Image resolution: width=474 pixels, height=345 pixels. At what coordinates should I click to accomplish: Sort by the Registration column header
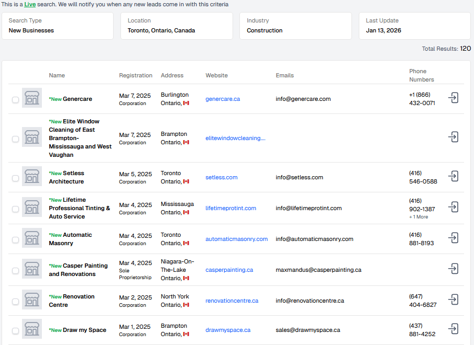coord(136,75)
